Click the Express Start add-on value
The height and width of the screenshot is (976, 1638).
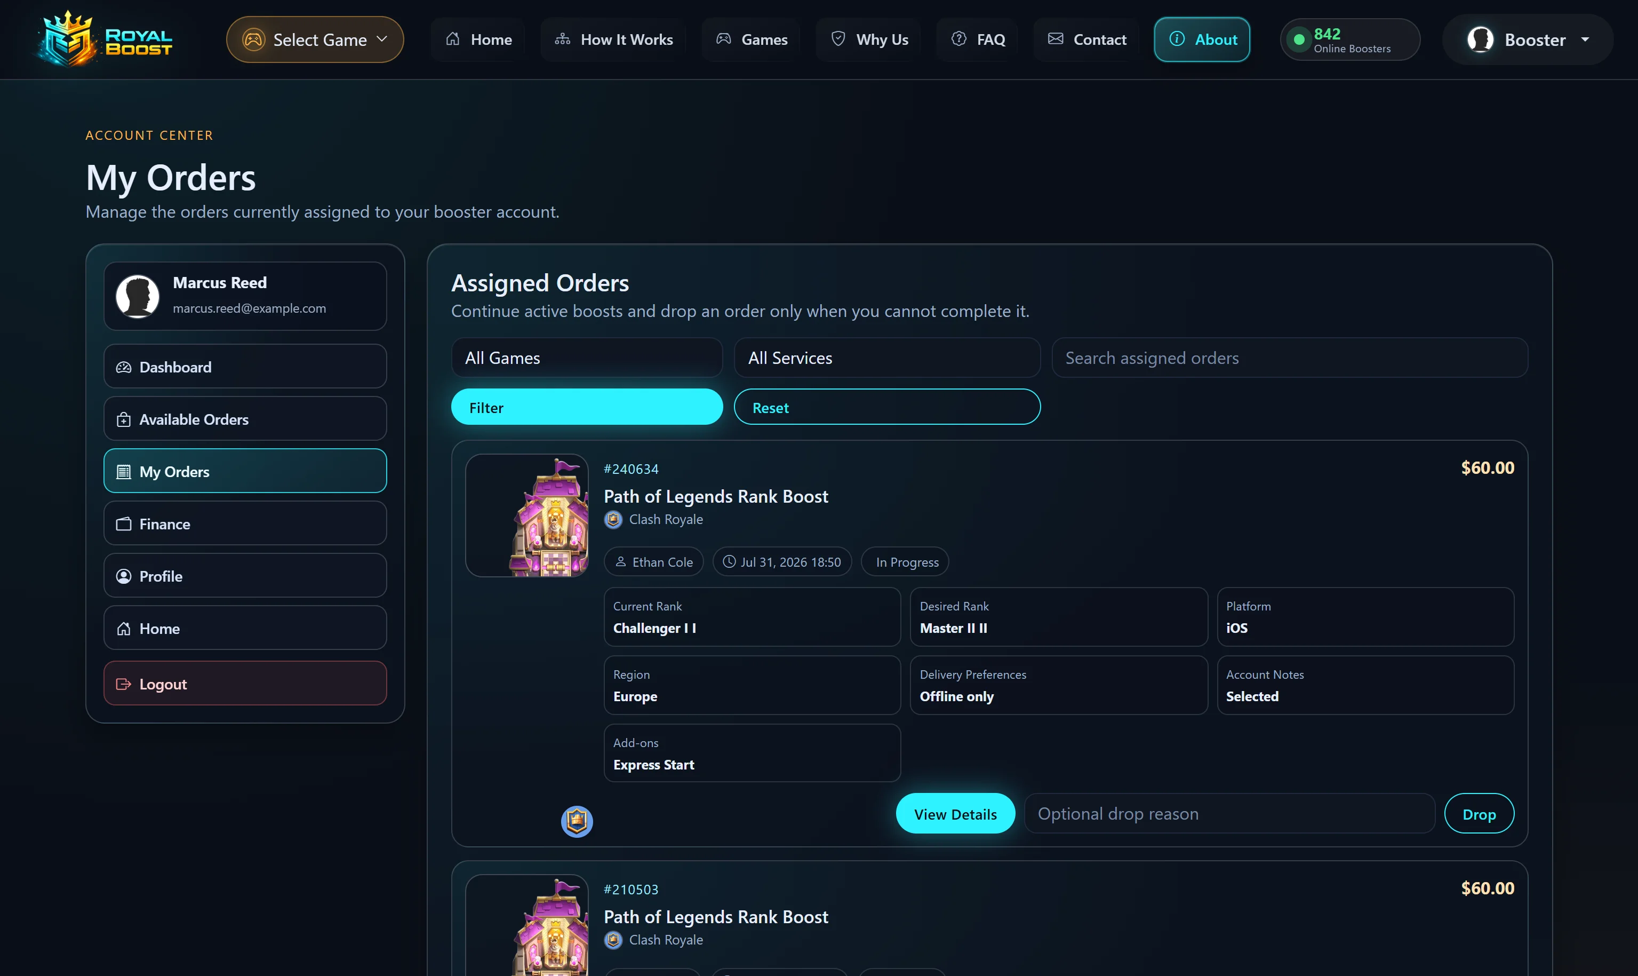653,765
